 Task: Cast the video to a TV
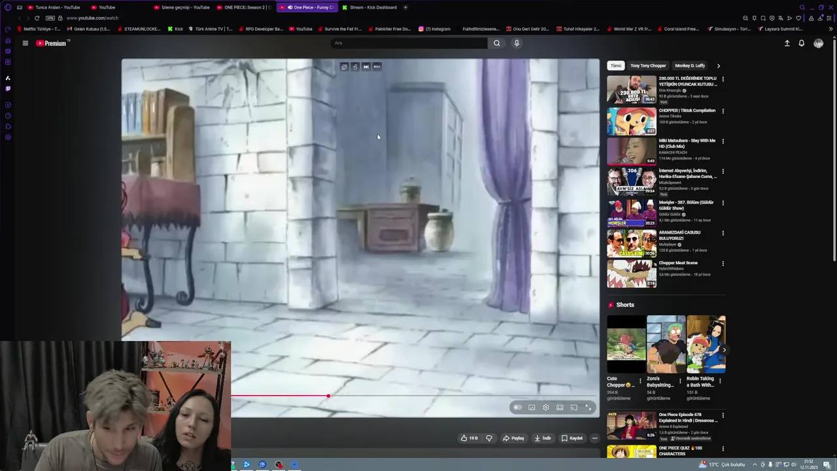click(574, 408)
